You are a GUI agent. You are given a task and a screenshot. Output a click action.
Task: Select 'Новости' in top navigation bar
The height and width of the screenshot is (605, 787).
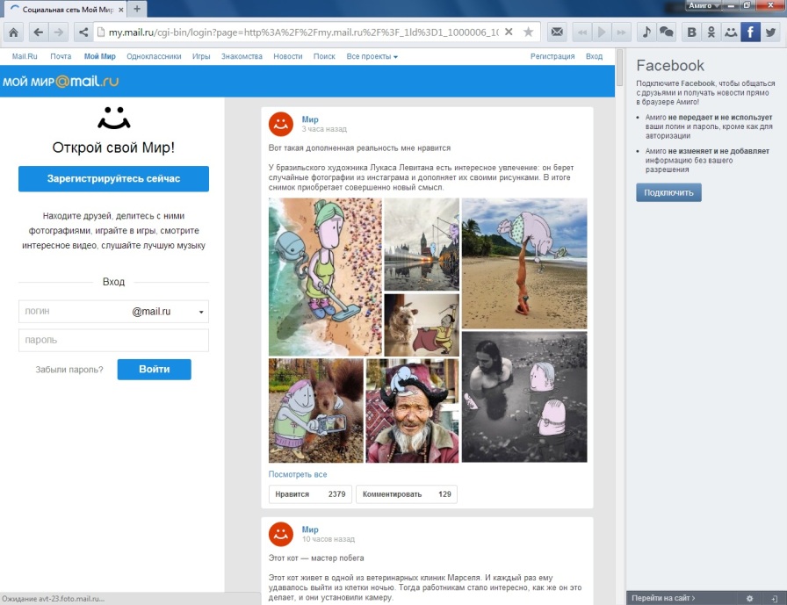tap(287, 56)
